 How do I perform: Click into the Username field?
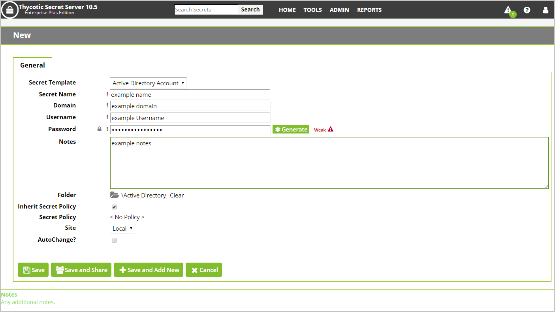190,118
